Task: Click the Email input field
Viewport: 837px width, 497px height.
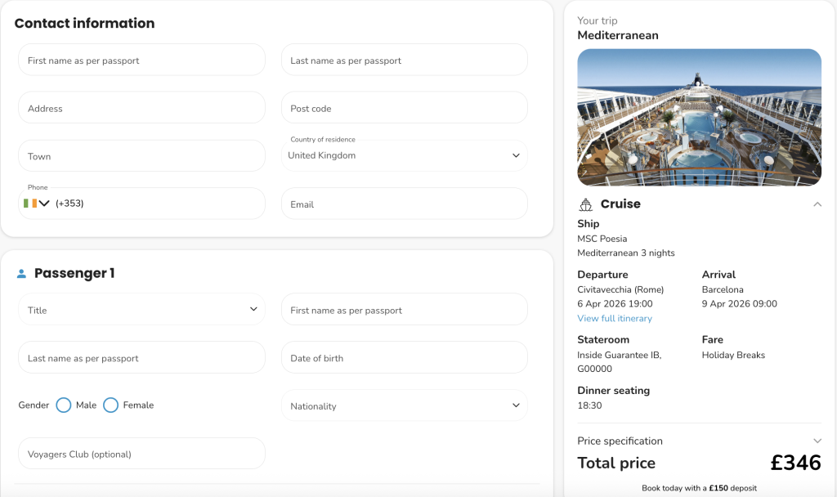Action: coord(404,204)
